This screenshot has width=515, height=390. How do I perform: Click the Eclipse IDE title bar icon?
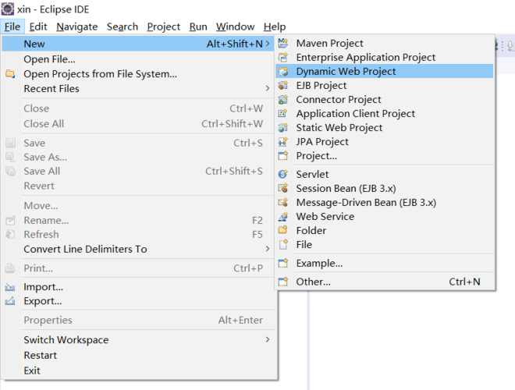[x=8, y=9]
